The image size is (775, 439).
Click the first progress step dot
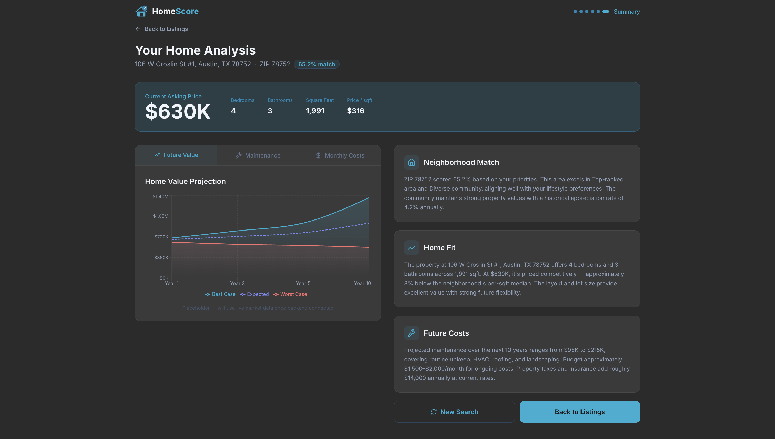pos(575,12)
